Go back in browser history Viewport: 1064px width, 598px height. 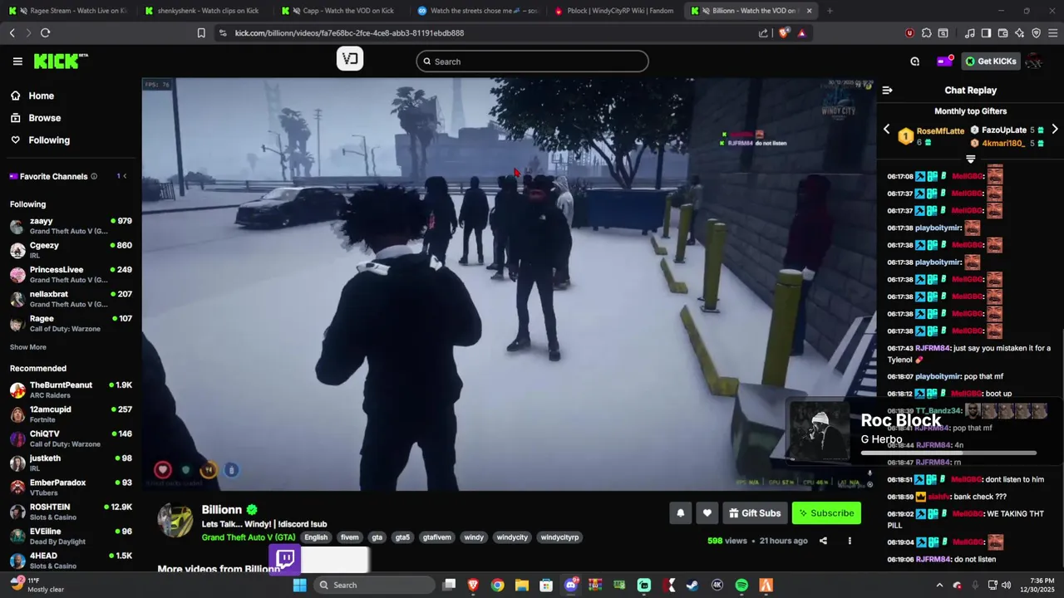coord(12,33)
